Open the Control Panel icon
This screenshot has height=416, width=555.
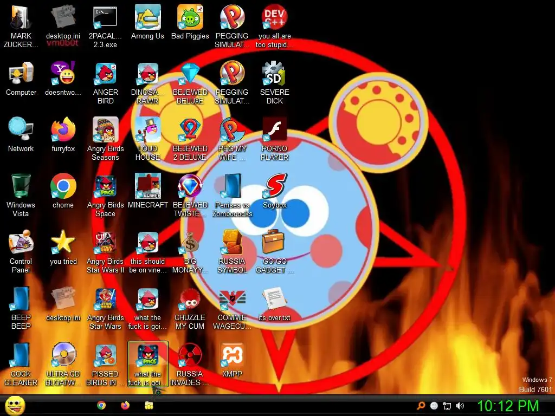pos(21,252)
